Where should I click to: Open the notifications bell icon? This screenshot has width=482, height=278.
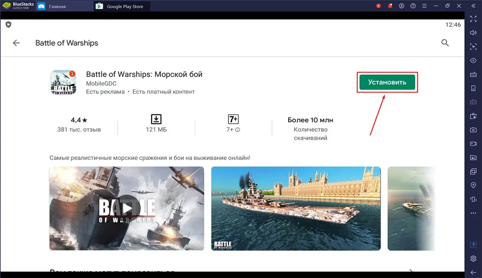390,6
